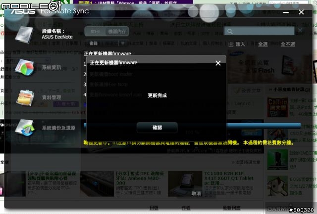Click the yellow firmware warning text
317x214 pixels.
coord(189,143)
